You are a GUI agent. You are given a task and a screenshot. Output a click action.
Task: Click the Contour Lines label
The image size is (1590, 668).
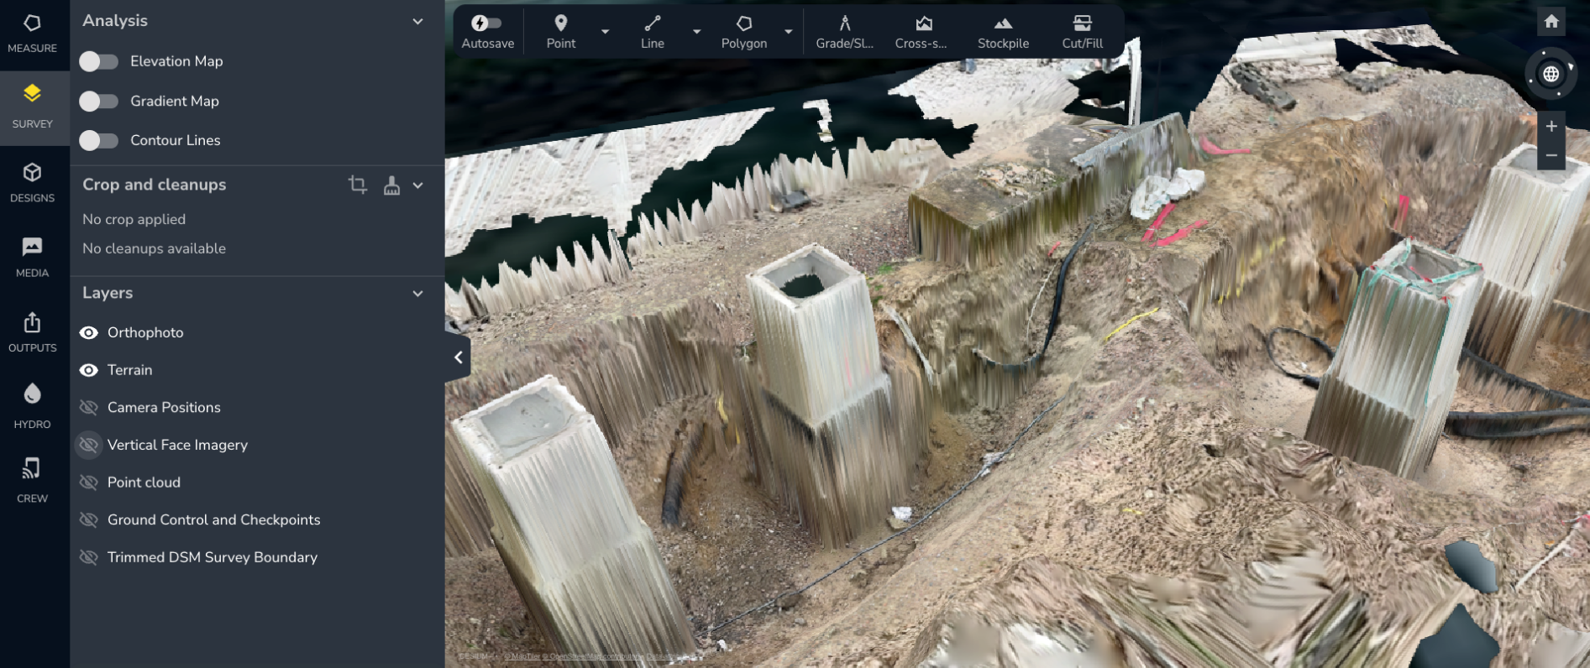click(175, 140)
